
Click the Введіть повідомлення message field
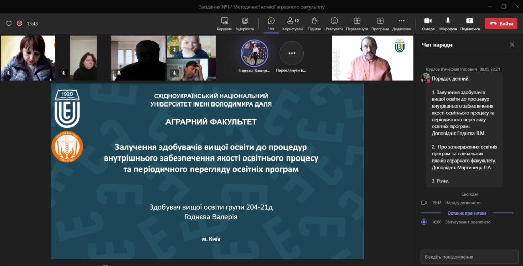[469, 257]
